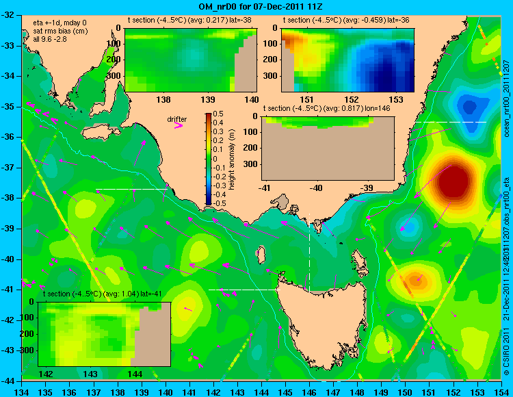Click the 139 axis label in the lat=-38 section
Image resolution: width=513 pixels, height=397 pixels.
click(208, 100)
